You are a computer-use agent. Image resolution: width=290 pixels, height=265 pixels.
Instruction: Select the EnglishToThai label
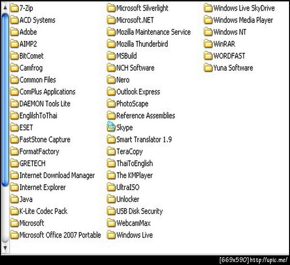click(x=38, y=116)
